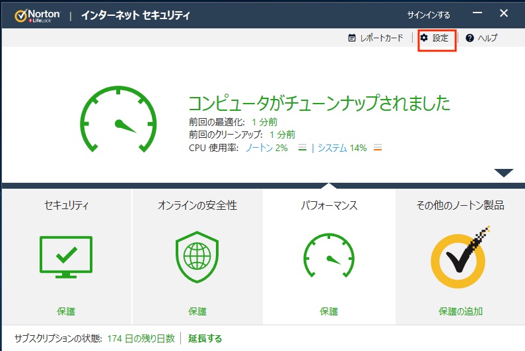Screen dimensions: 525x351
Task: Click the ヘルプ question mark icon
Action: click(x=470, y=38)
